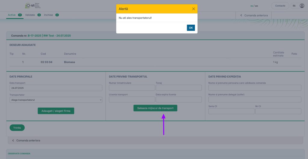Submit the order with Trimite
This screenshot has width=308, height=159.
pos(17,128)
